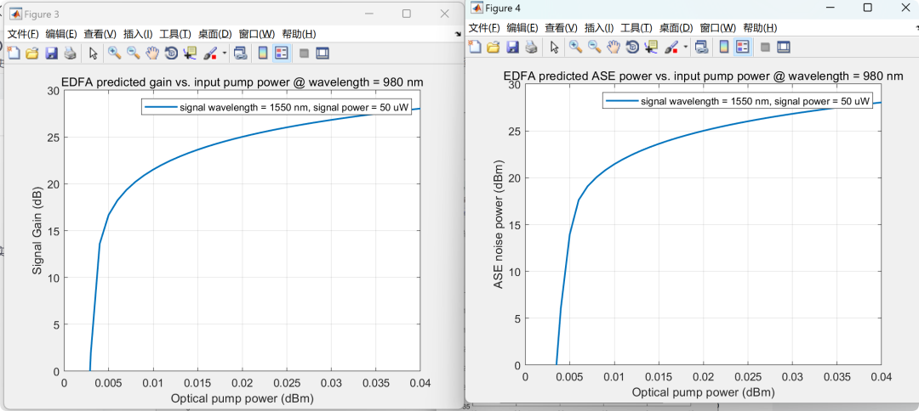Activate Zoom In tool in Figure 4

575,47
